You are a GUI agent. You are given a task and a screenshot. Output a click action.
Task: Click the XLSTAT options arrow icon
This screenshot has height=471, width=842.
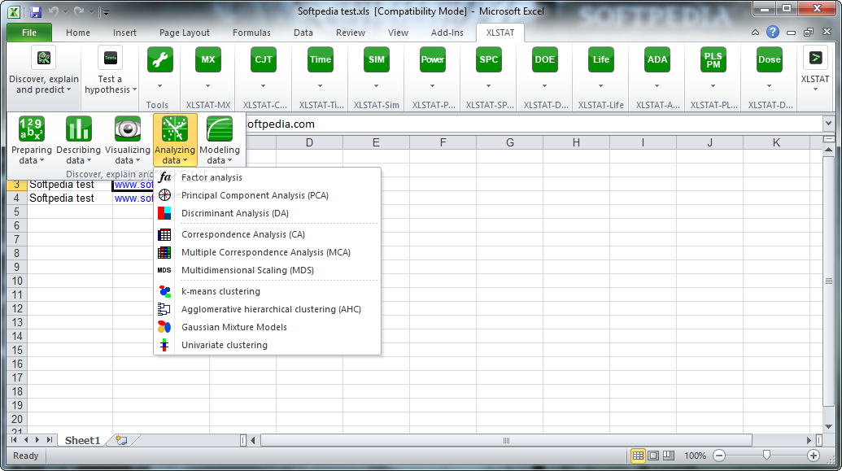[x=815, y=58]
